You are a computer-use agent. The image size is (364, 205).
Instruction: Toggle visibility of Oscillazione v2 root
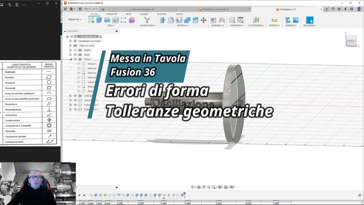click(72, 36)
